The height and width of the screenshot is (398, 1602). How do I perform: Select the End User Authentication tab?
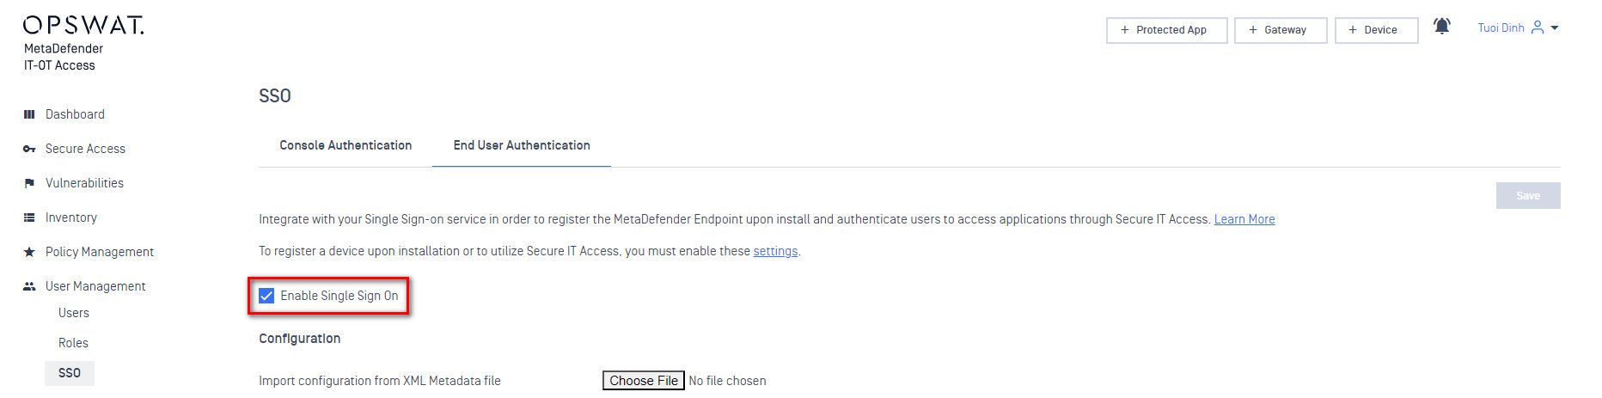coord(522,145)
